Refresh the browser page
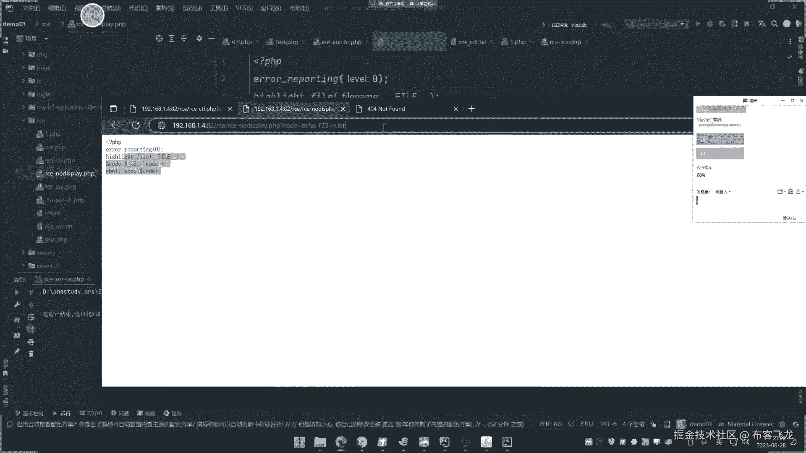Viewport: 806px width, 453px height. pyautogui.click(x=136, y=125)
